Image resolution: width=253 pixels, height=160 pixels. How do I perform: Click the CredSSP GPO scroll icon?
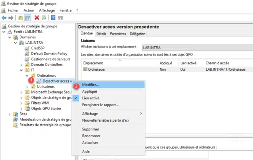[x=27, y=48]
